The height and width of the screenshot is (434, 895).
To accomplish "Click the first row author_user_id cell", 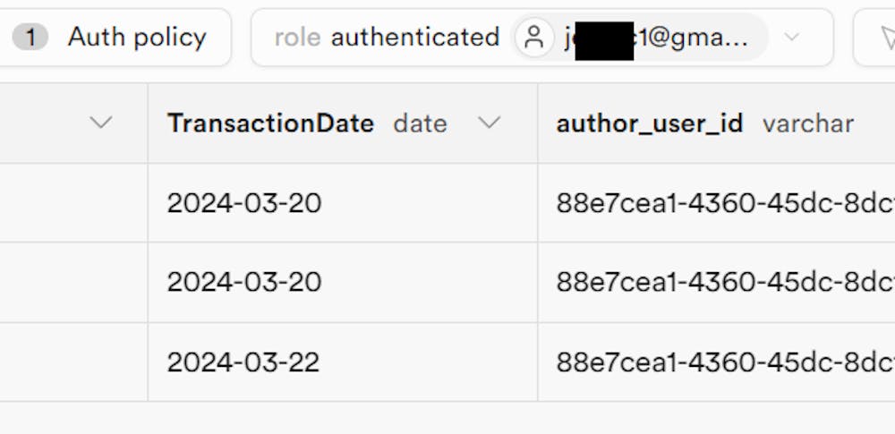I will [716, 203].
